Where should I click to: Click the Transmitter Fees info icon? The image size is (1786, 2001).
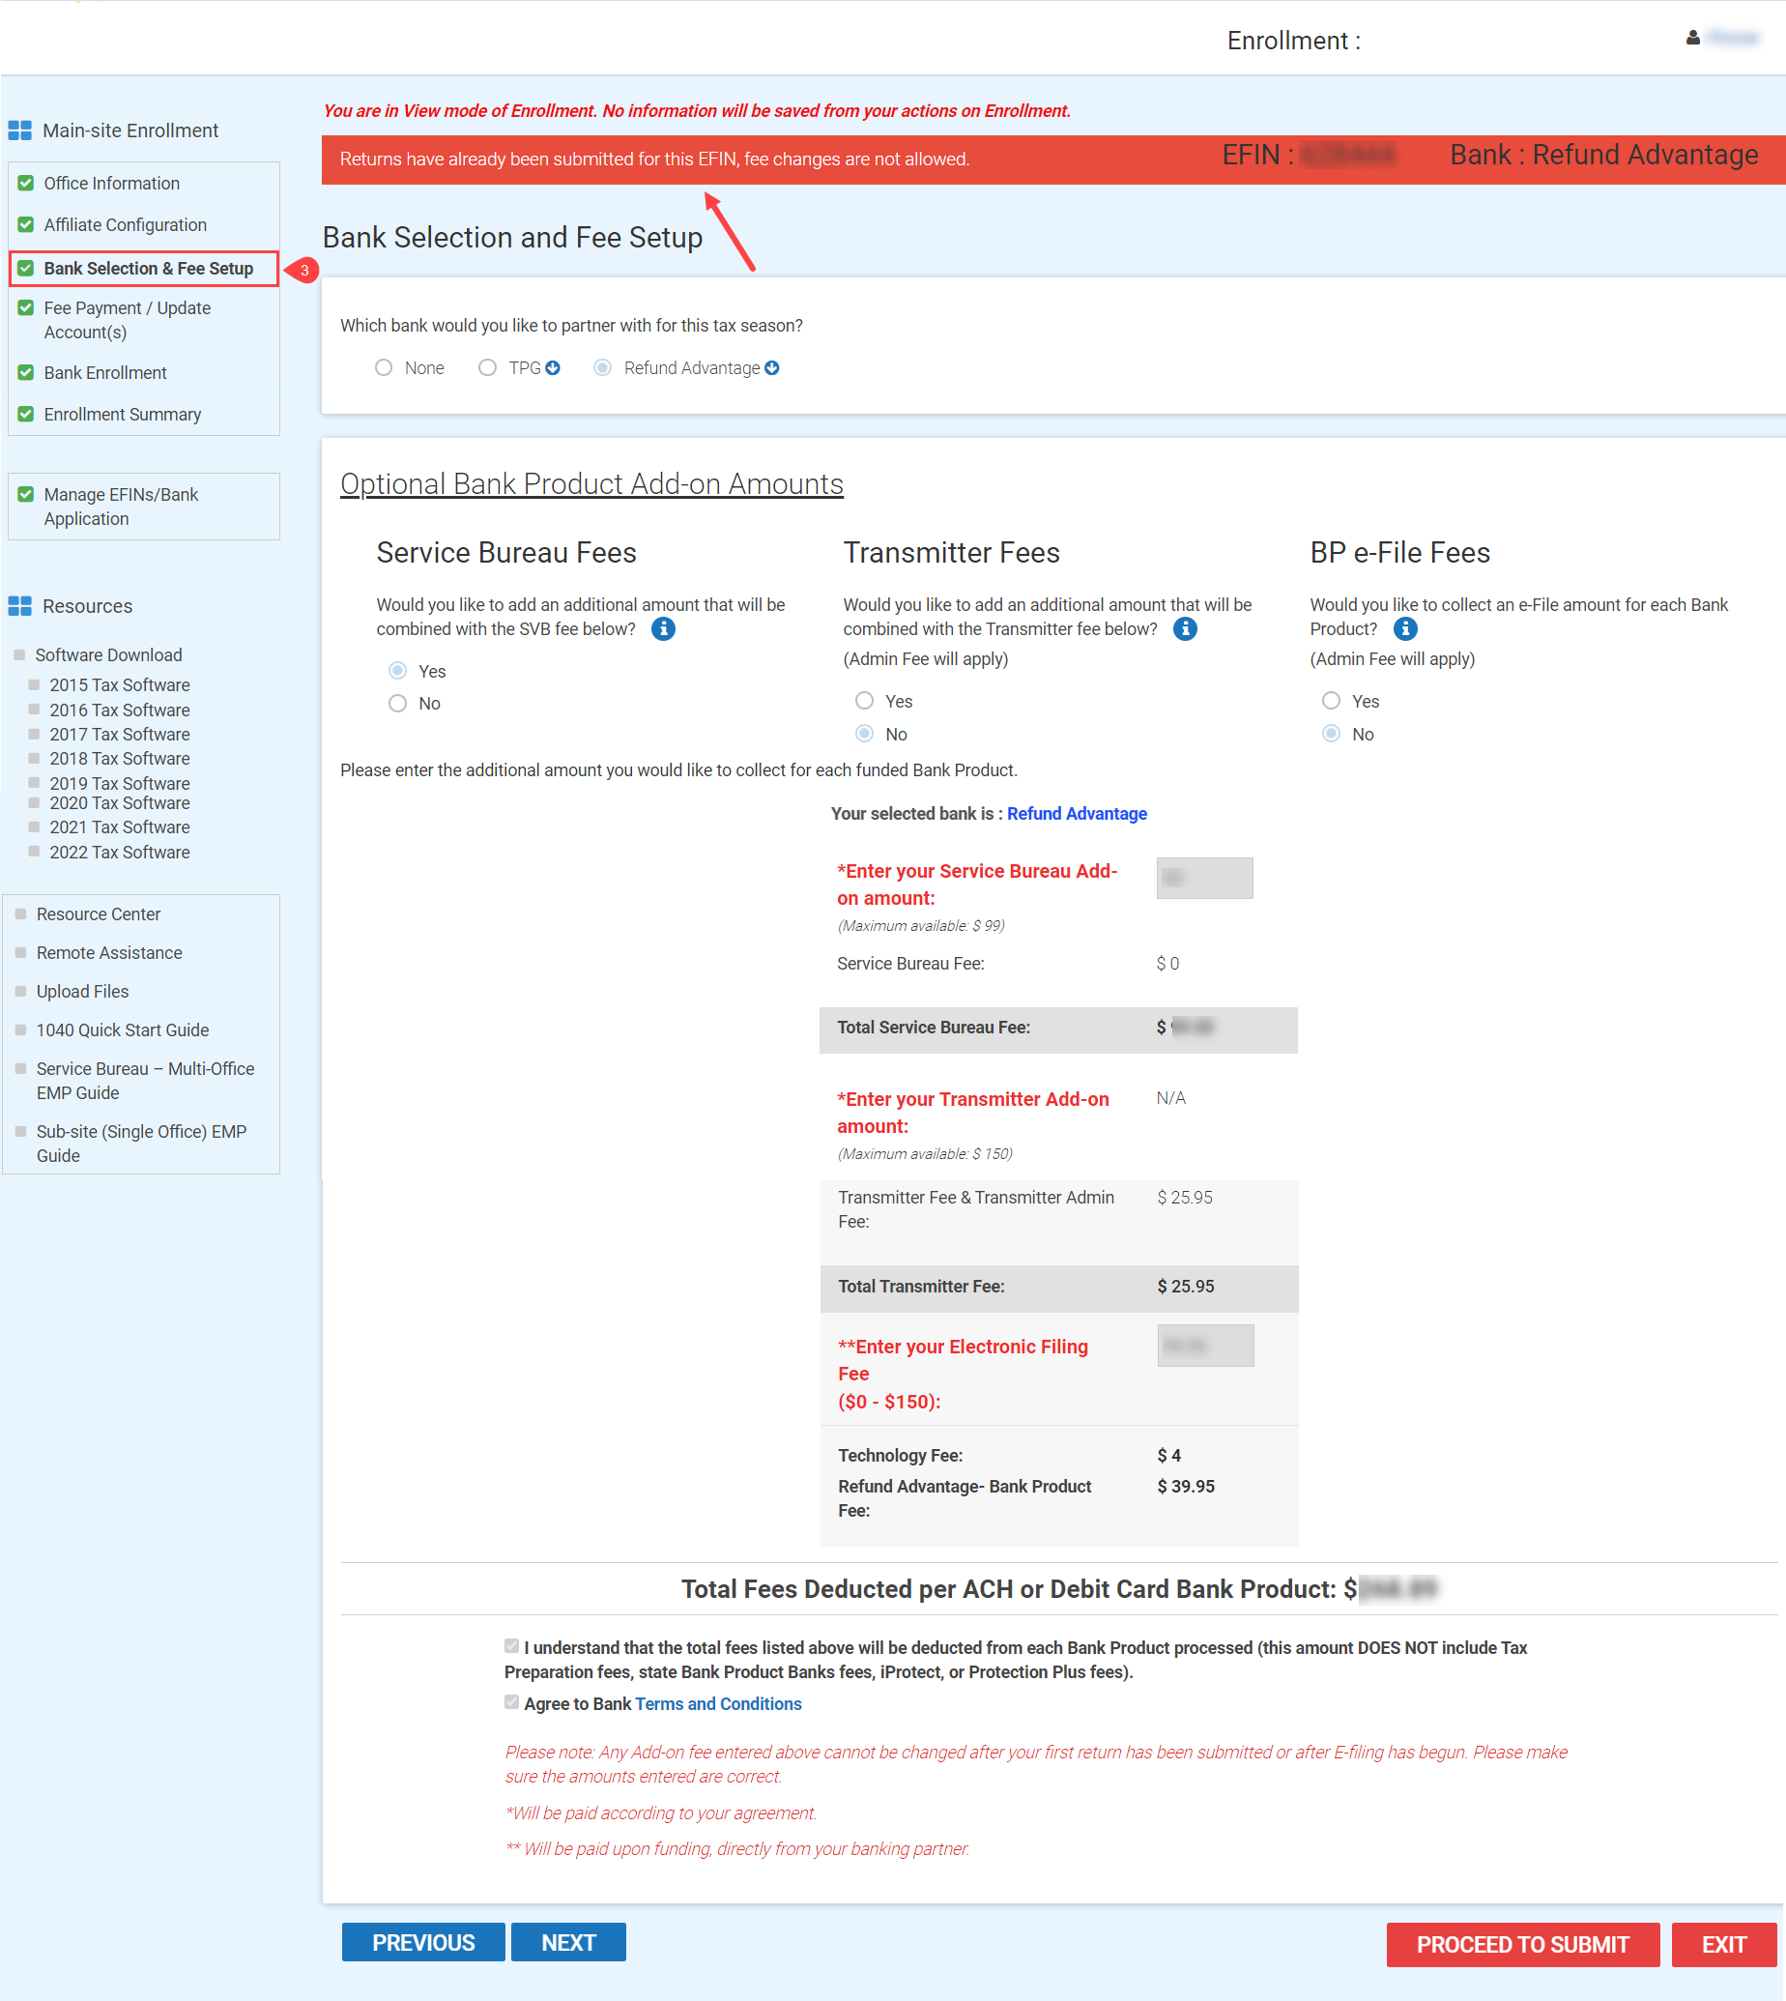(x=1185, y=628)
